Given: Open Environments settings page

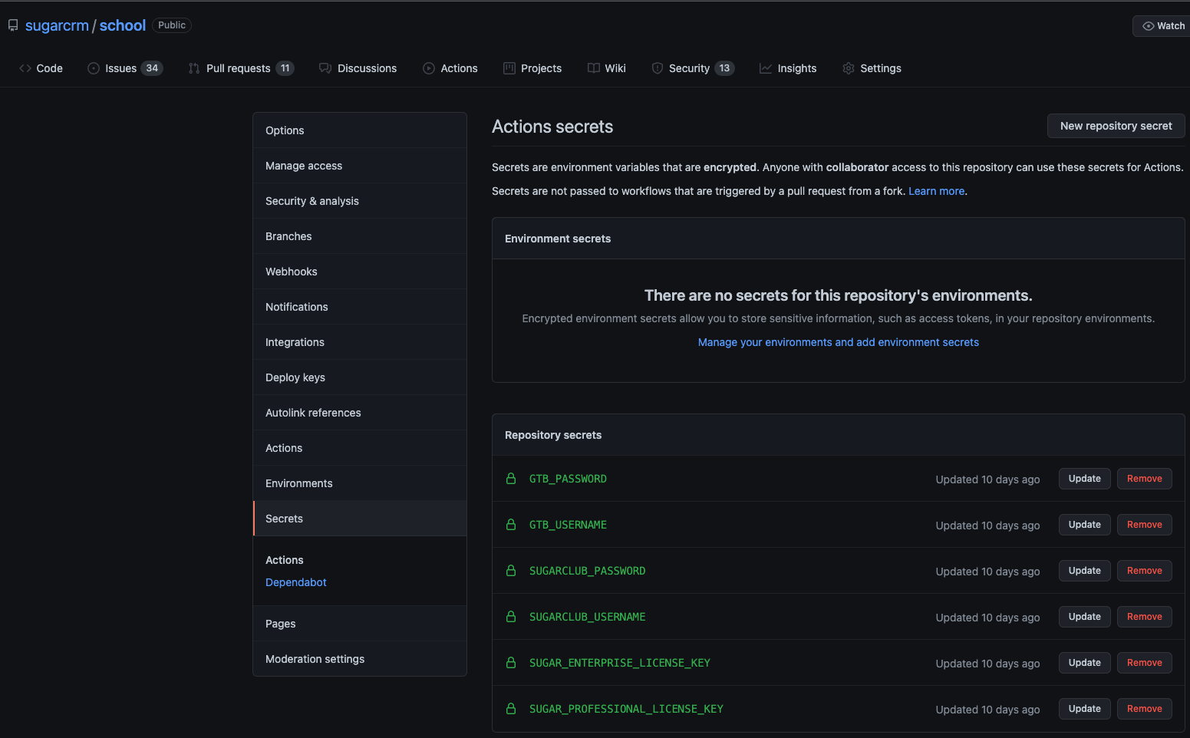Looking at the screenshot, I should click(x=360, y=483).
